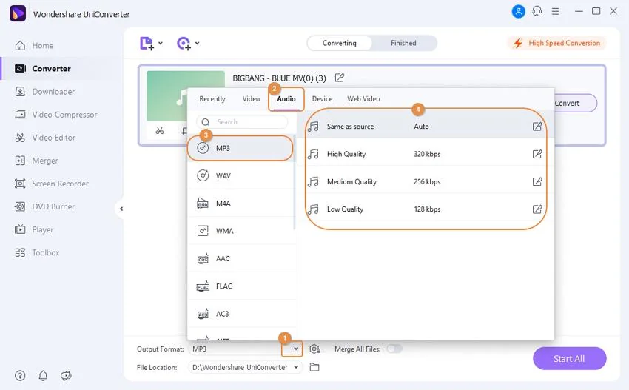Choose the AC3 format

242,315
